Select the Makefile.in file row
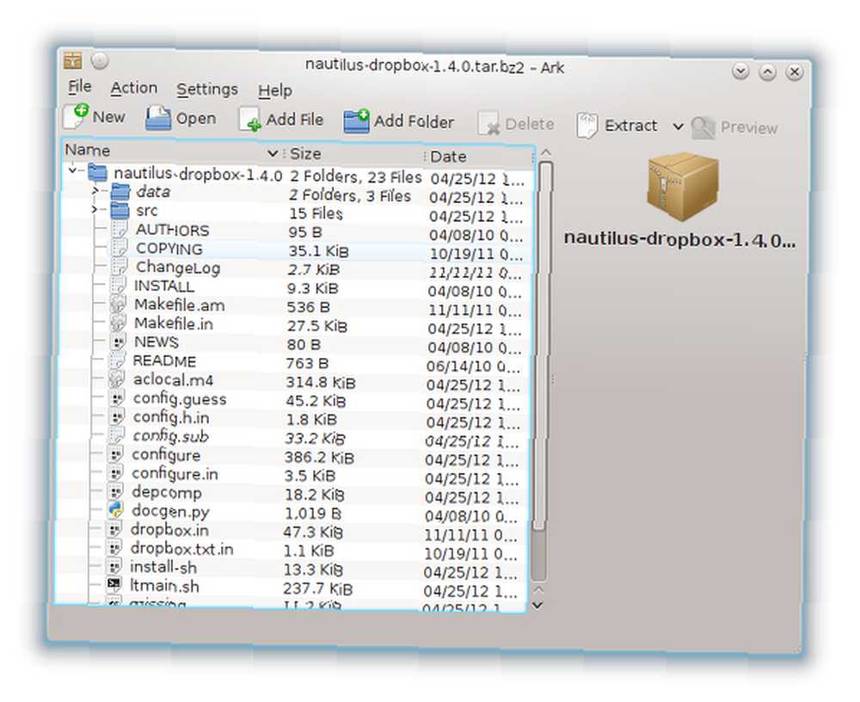 click(294, 326)
